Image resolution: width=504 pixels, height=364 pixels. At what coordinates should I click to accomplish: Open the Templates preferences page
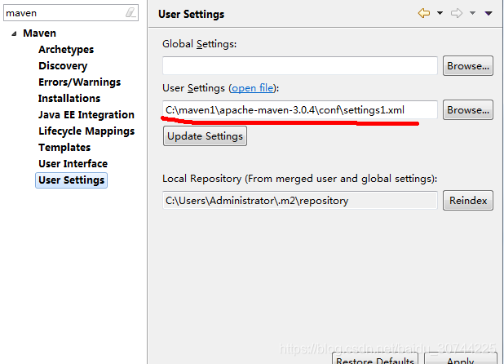pyautogui.click(x=64, y=147)
